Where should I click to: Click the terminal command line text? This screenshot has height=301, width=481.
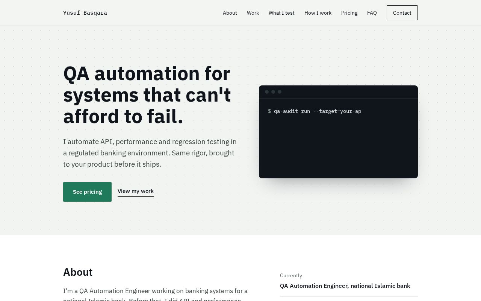click(315, 111)
